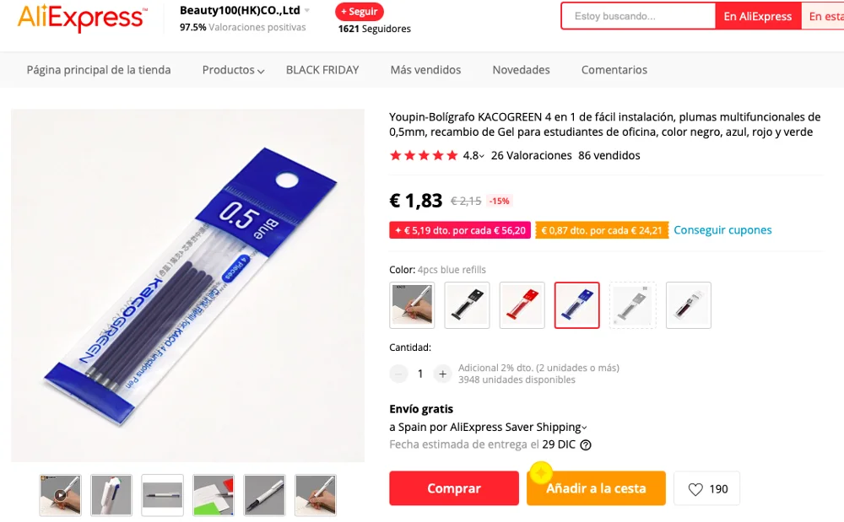Decrease quantity with the minus button
844x522 pixels.
click(398, 374)
